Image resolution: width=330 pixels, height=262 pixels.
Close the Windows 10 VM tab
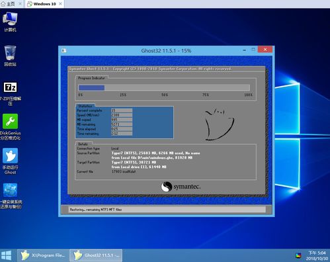pyautogui.click(x=60, y=4)
